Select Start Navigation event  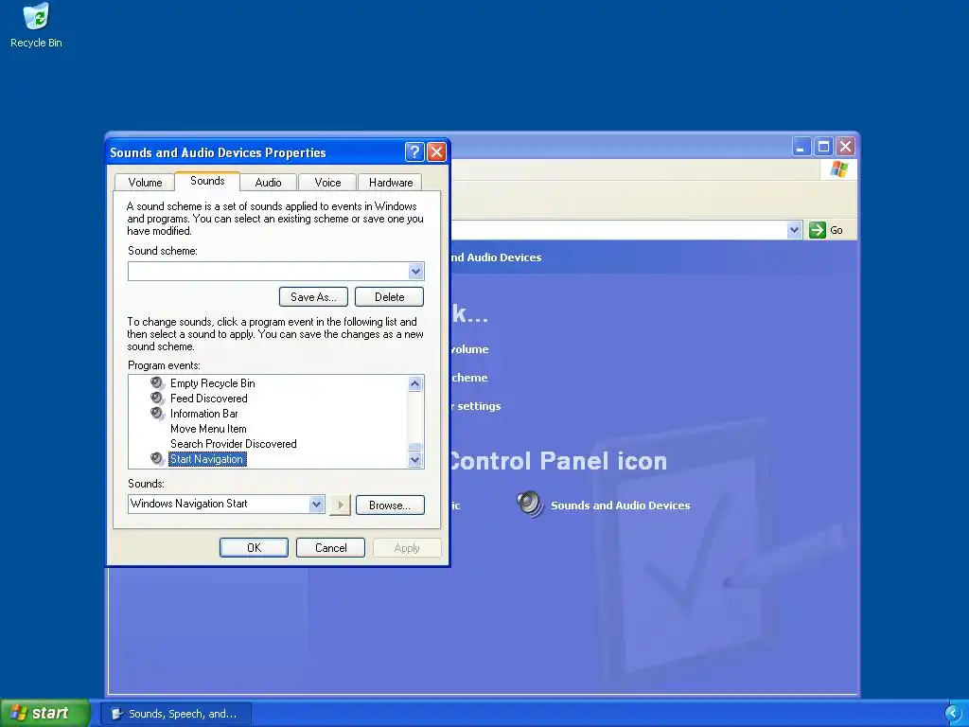[x=207, y=459]
